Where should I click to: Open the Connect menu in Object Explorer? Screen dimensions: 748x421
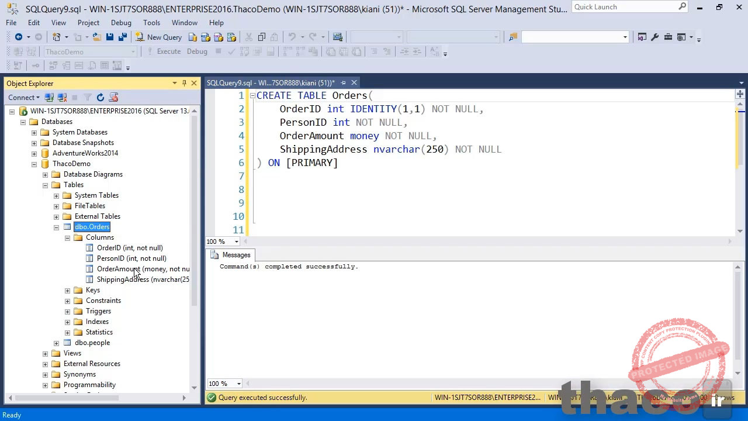[23, 97]
